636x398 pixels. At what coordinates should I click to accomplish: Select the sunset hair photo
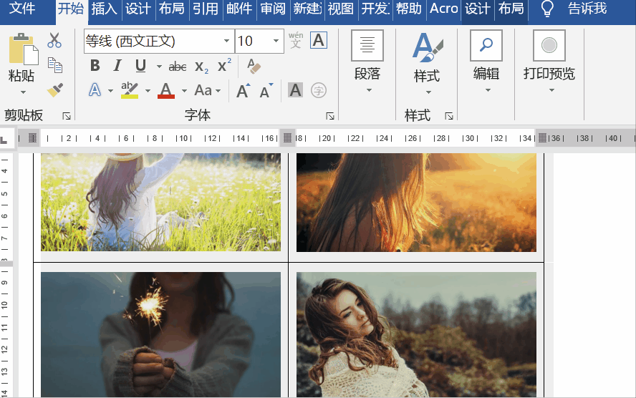tap(416, 203)
